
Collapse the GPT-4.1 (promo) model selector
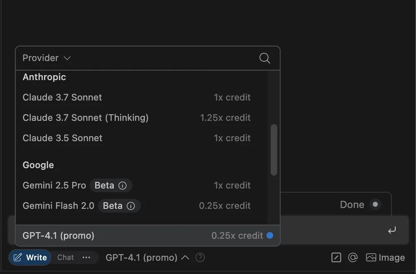pyautogui.click(x=147, y=258)
